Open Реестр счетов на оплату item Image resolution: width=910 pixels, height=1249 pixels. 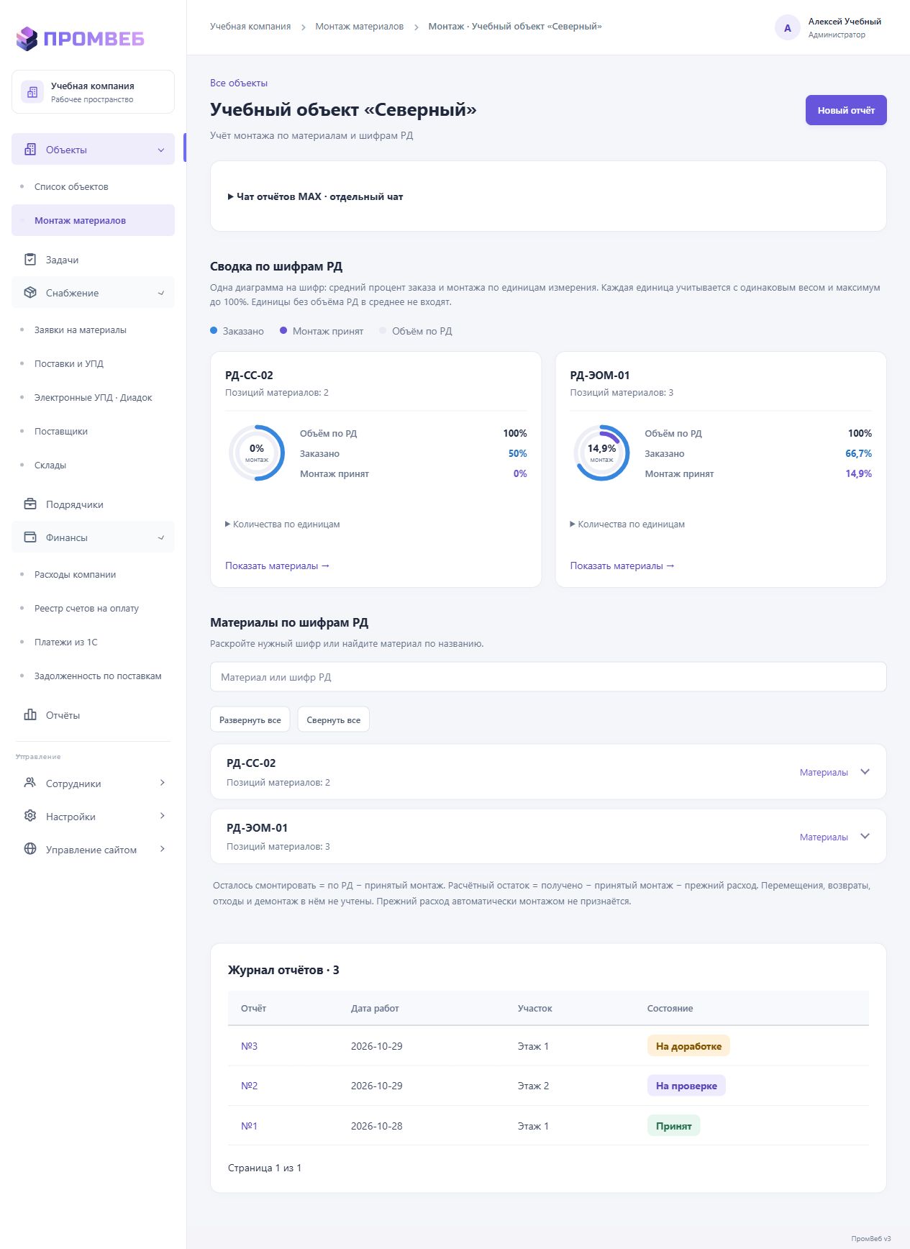click(x=86, y=609)
